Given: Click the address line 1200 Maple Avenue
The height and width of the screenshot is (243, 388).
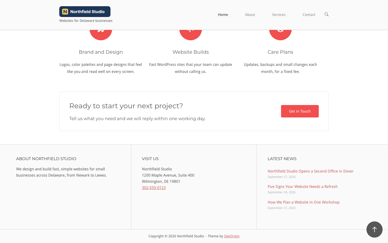Looking at the screenshot, I should (x=168, y=175).
